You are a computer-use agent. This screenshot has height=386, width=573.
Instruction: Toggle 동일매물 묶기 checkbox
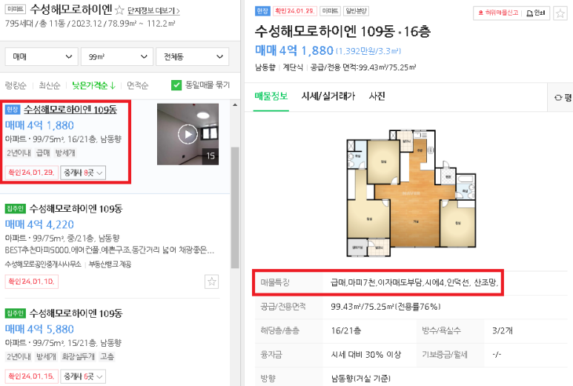(x=176, y=85)
